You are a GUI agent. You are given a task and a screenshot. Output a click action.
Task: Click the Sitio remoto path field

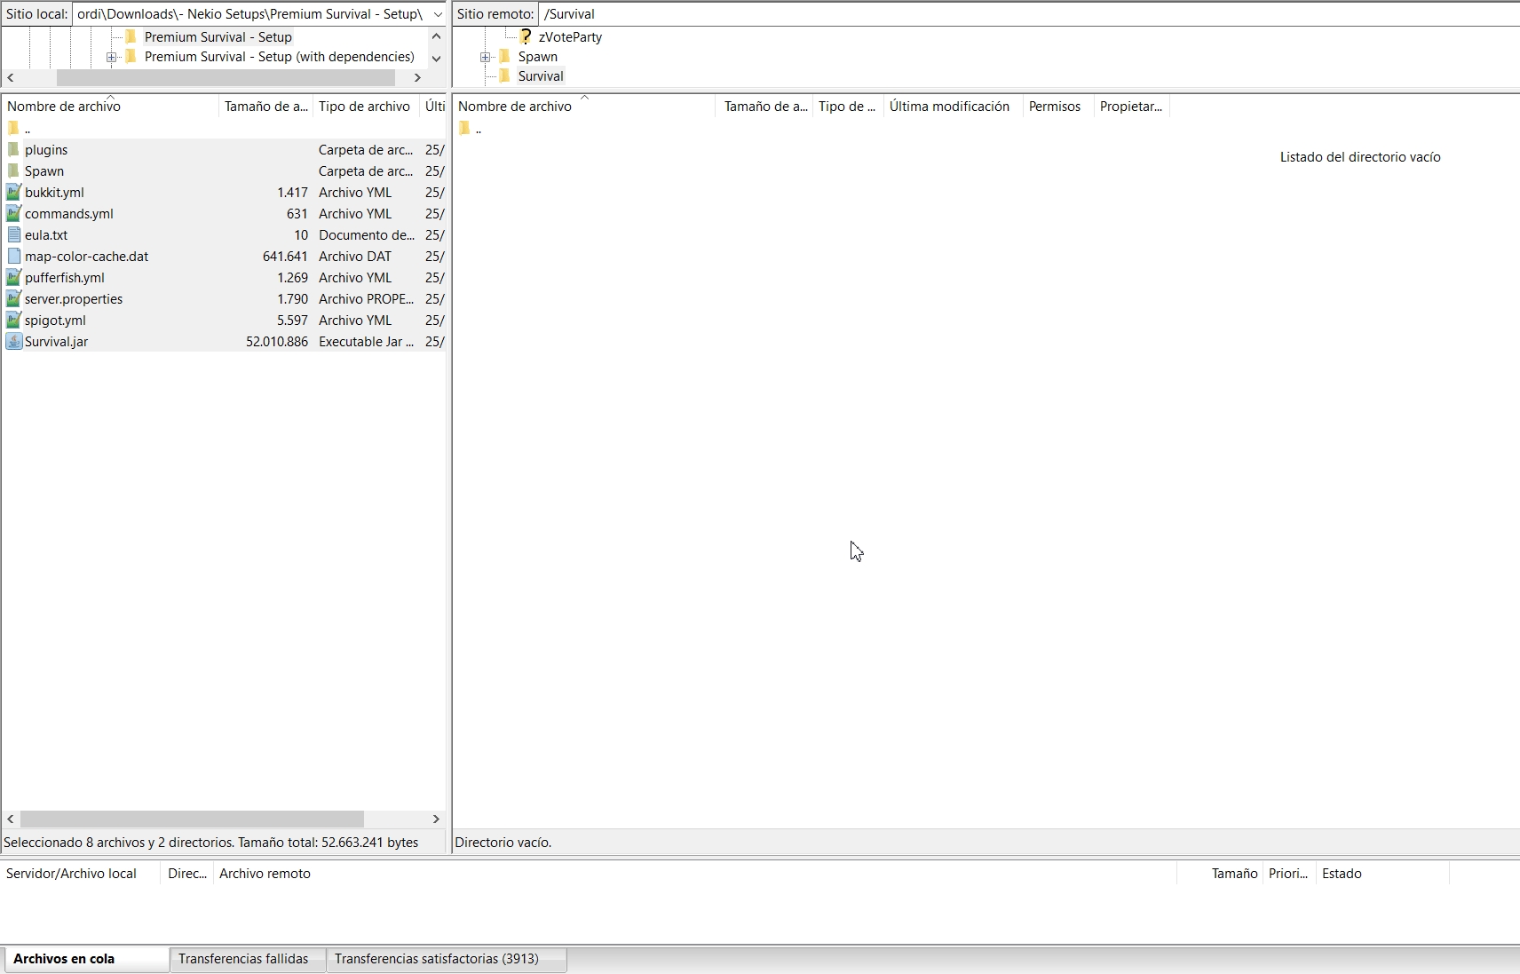click(1021, 14)
